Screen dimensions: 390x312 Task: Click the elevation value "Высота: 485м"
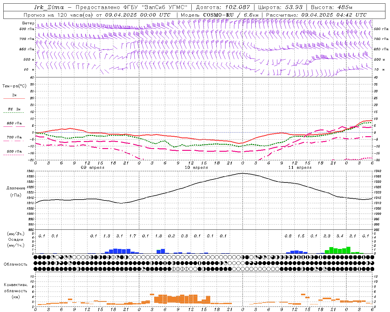[x=331, y=7]
